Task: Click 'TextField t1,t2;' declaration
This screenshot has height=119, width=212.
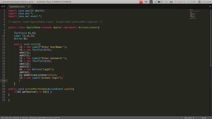Action: tap(25, 33)
